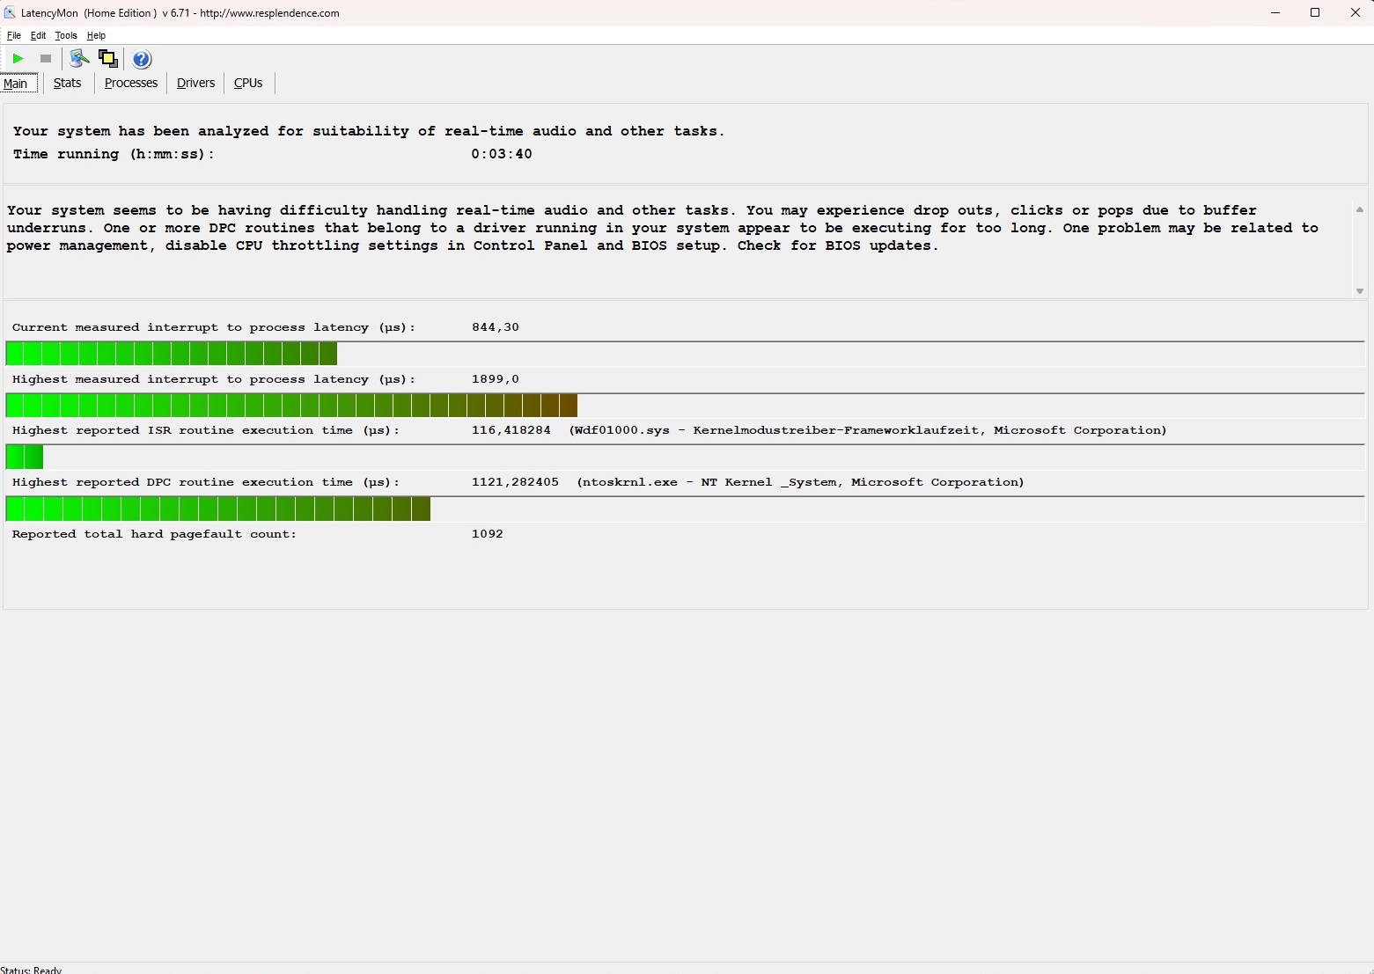The width and height of the screenshot is (1374, 974).
Task: Click the DPC value 1121,282405
Action: click(x=515, y=482)
